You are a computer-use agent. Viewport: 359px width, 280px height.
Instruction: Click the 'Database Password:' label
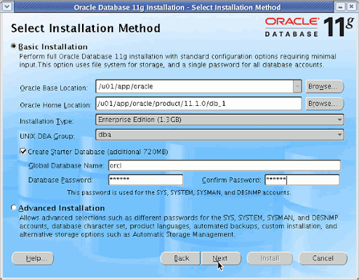(60, 180)
